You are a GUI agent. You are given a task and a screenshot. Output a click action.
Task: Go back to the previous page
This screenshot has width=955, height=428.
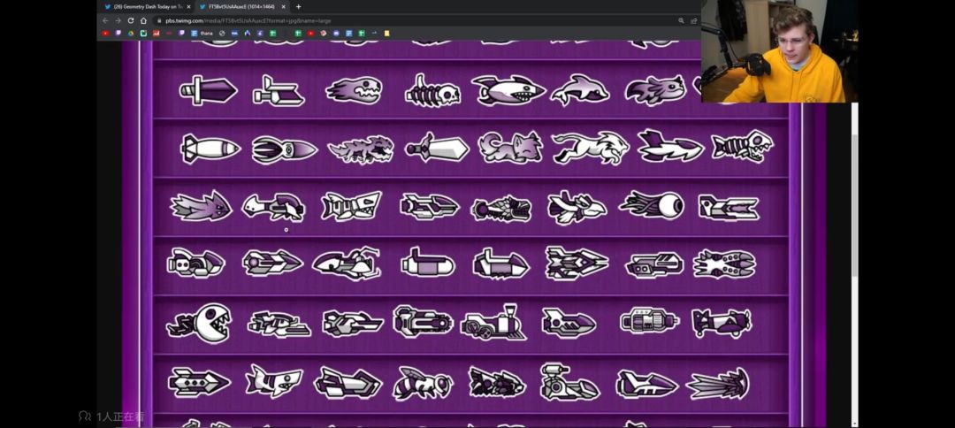tap(105, 20)
